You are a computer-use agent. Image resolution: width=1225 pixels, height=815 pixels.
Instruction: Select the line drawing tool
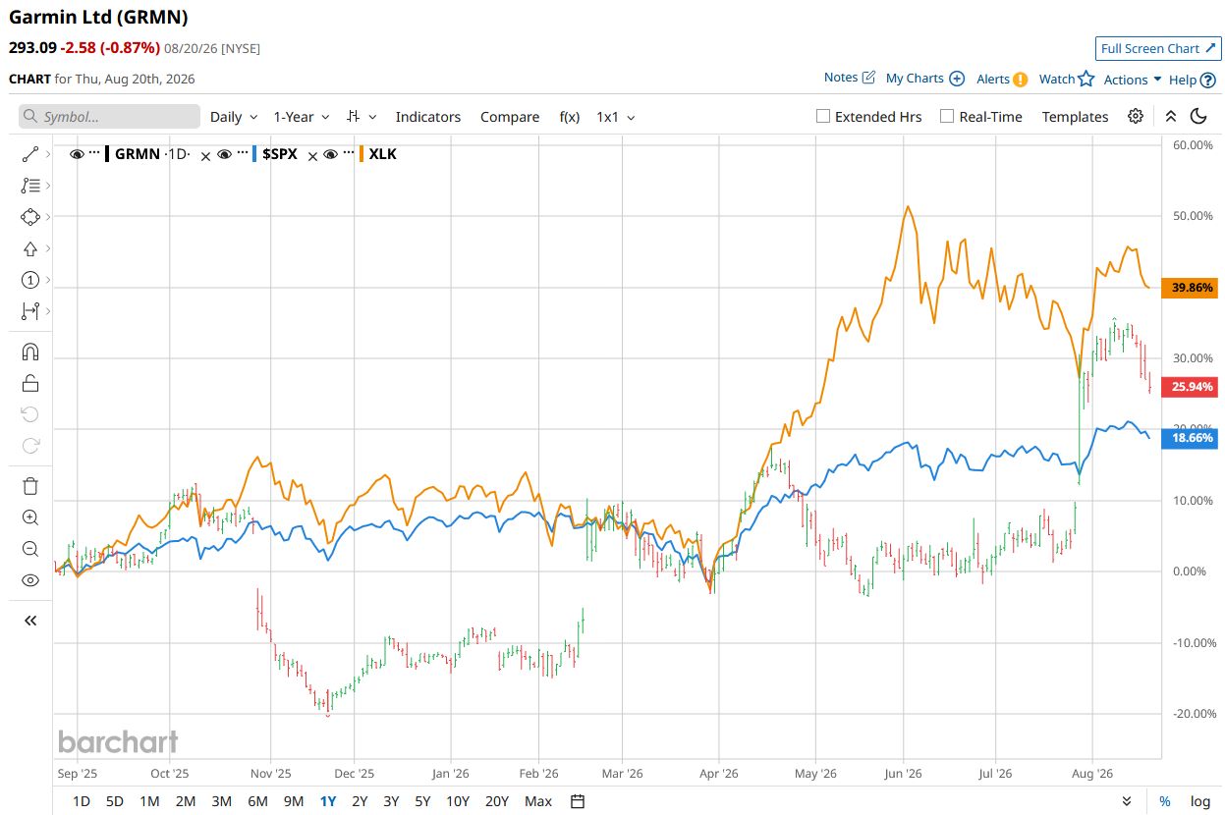pos(29,154)
